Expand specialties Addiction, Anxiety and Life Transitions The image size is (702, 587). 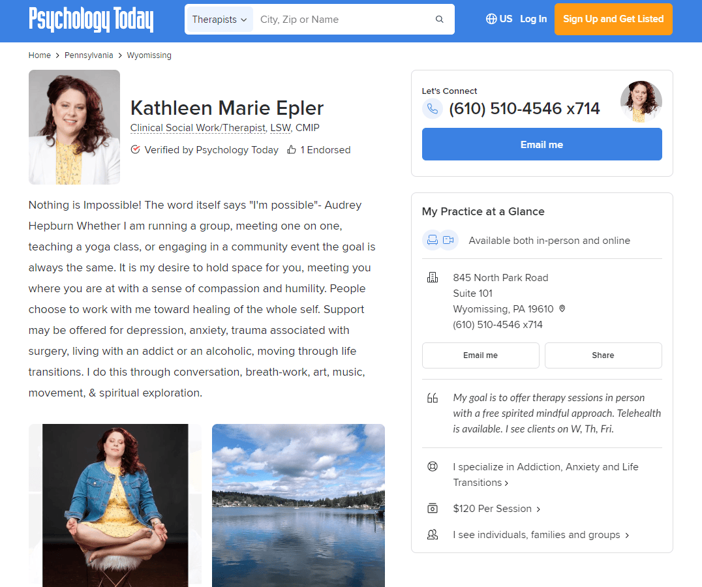click(545, 475)
